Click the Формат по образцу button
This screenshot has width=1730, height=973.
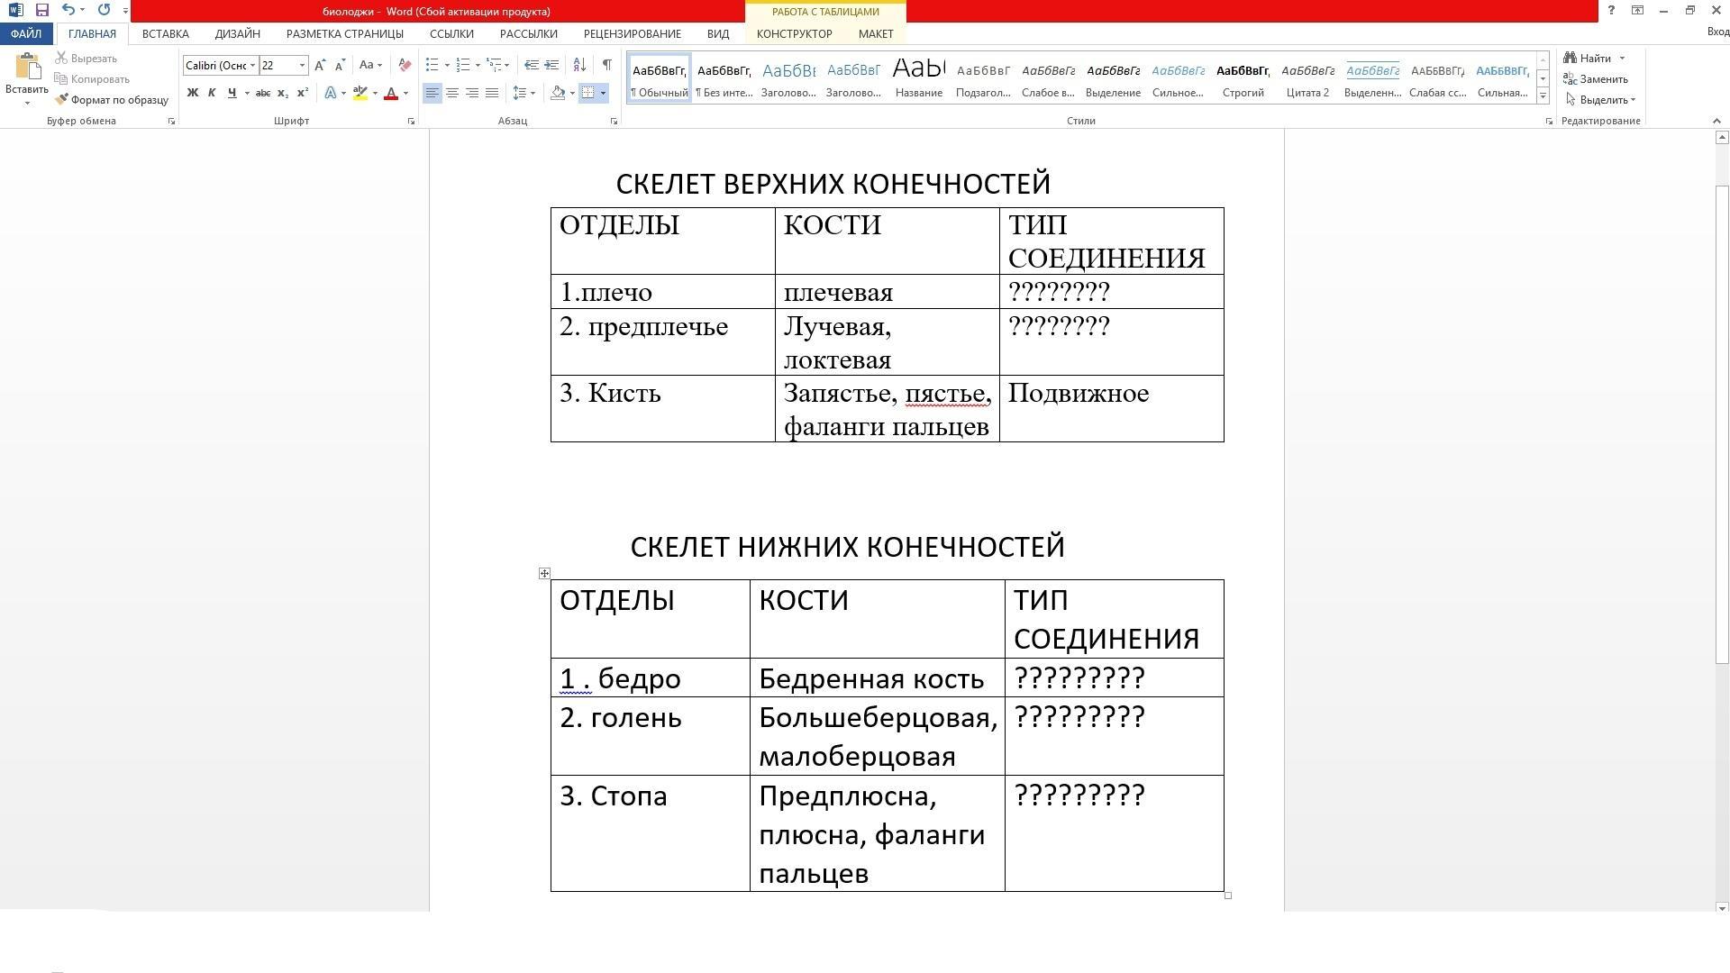pos(112,100)
